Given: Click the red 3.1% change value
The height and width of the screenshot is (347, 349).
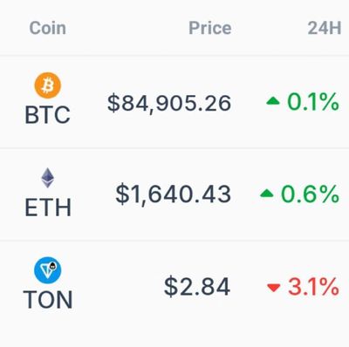Looking at the screenshot, I should 313,287.
